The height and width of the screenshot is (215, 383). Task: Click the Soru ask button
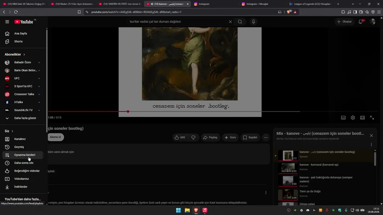point(230,137)
